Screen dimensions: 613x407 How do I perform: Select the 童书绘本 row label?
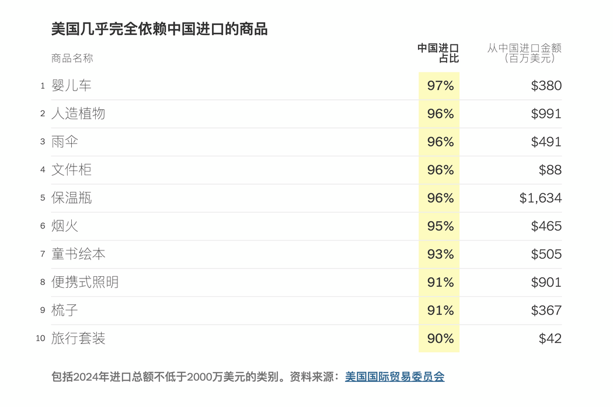pos(78,255)
